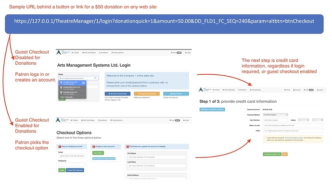Image resolution: width=332 pixels, height=189 pixels.
Task: Open the expiry year dropdown
Action: point(318,120)
